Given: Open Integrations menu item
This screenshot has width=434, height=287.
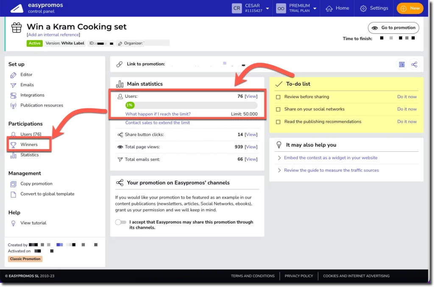Looking at the screenshot, I should [32, 95].
